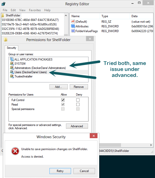Select Users (DeckerDane\Users) entry
This screenshot has height=178, width=155.
[31, 72]
